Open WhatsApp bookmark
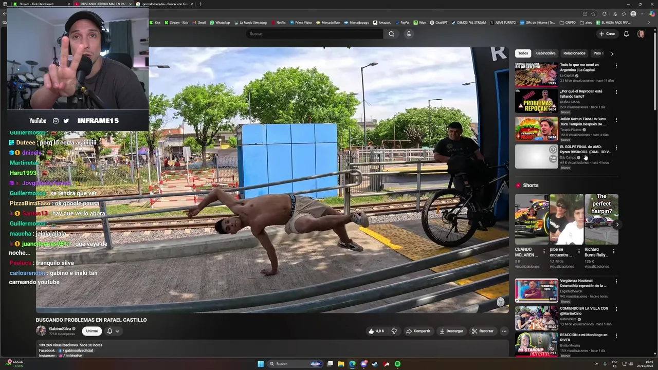 pyautogui.click(x=220, y=23)
